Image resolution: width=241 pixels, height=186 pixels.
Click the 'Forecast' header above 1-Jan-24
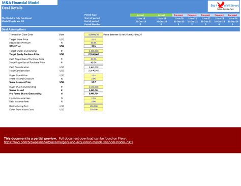click(x=233, y=15)
